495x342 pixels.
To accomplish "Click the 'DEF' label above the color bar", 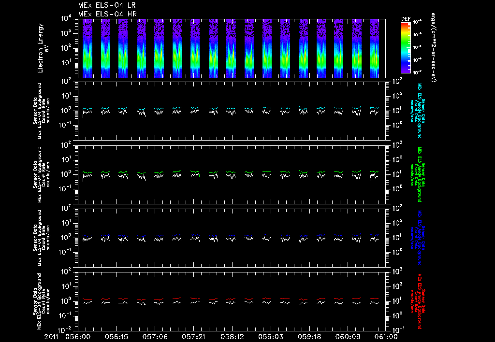I will (x=406, y=19).
